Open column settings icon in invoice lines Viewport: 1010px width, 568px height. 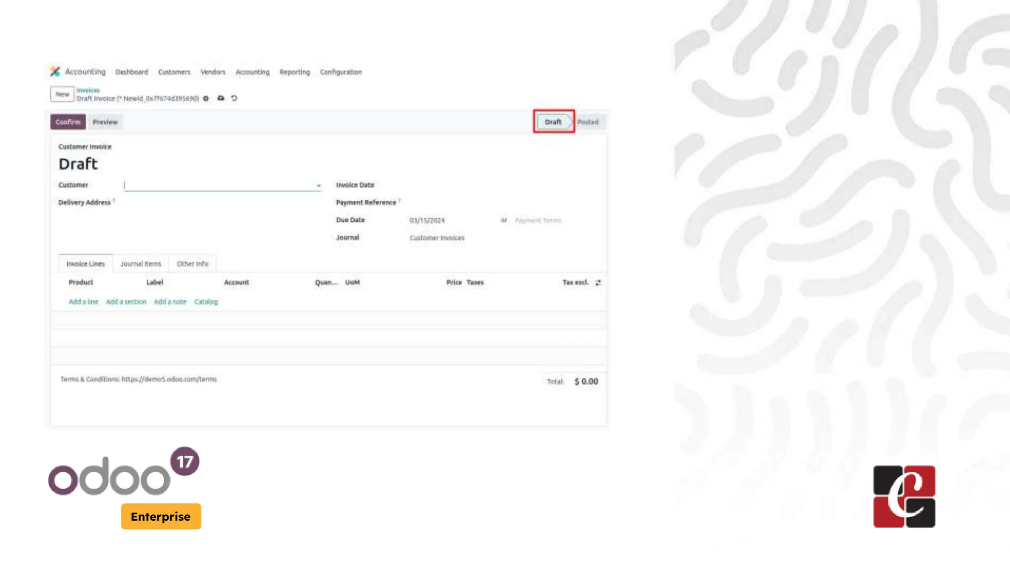point(598,283)
